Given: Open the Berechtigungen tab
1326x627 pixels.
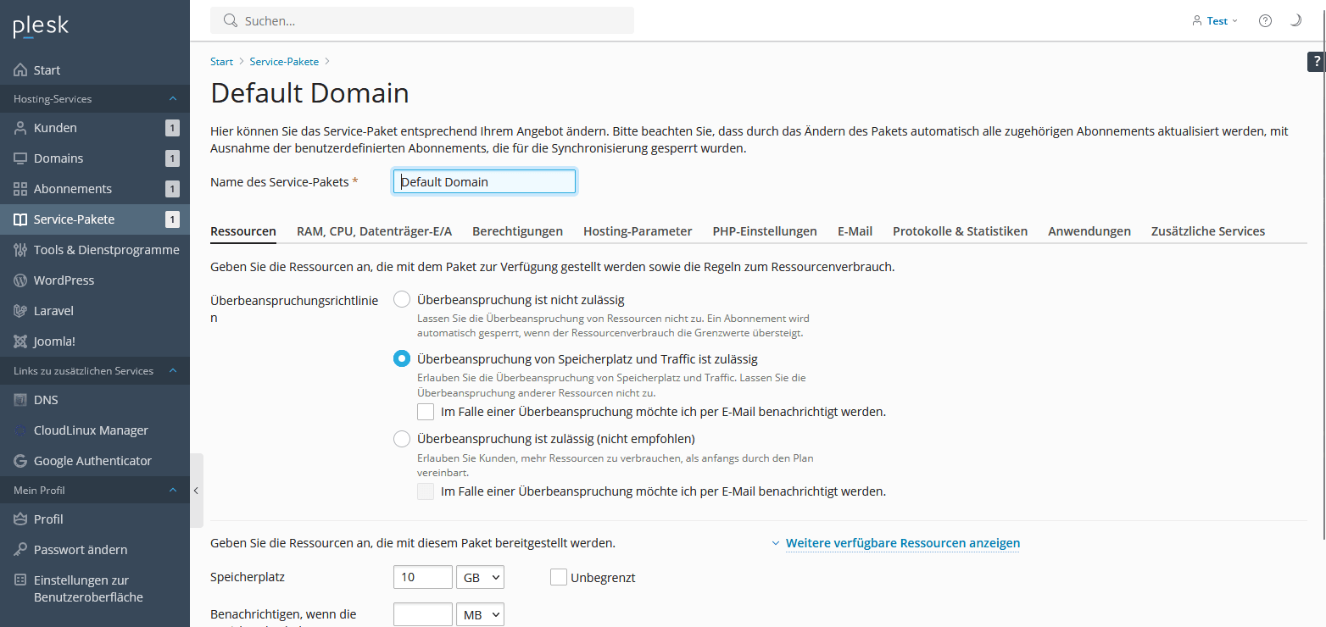Looking at the screenshot, I should point(517,231).
